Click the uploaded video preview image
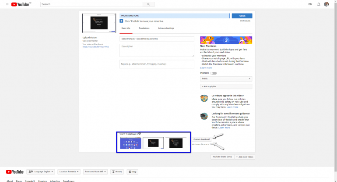The width and height of the screenshot is (337, 182). click(99, 23)
